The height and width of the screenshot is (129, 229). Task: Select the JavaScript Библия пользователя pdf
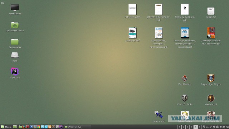tap(211, 36)
